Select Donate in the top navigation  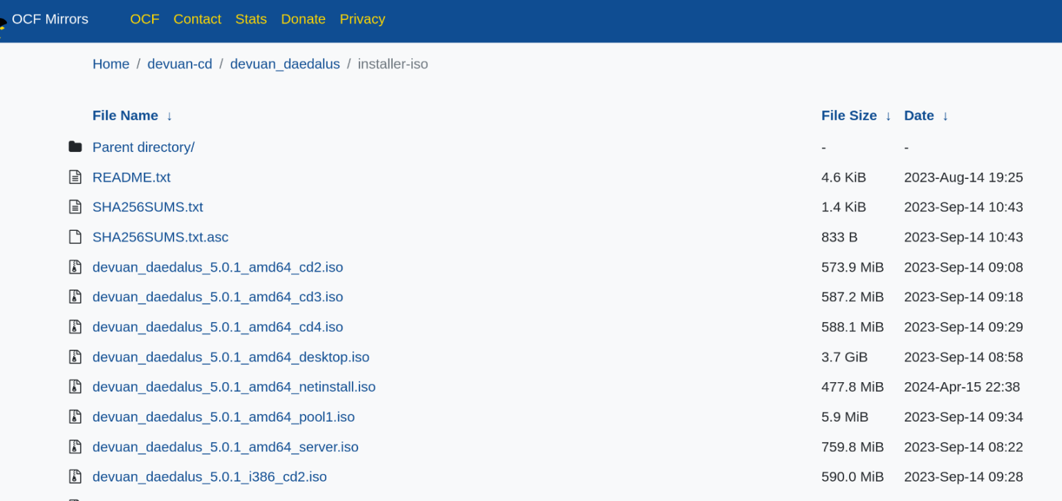[x=303, y=19]
